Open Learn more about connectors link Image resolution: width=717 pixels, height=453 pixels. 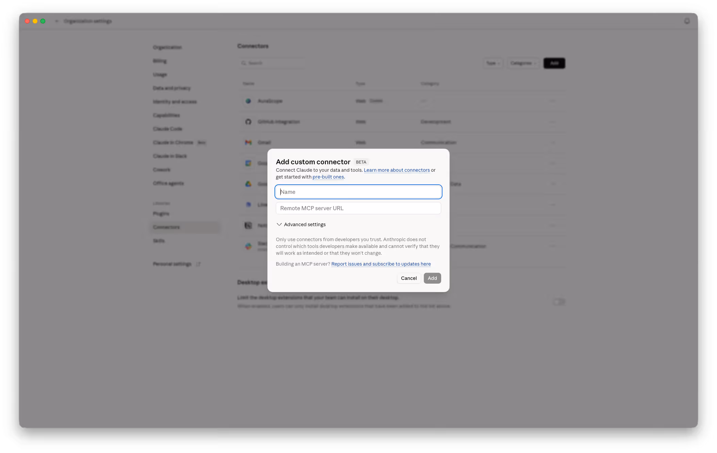[x=397, y=170]
